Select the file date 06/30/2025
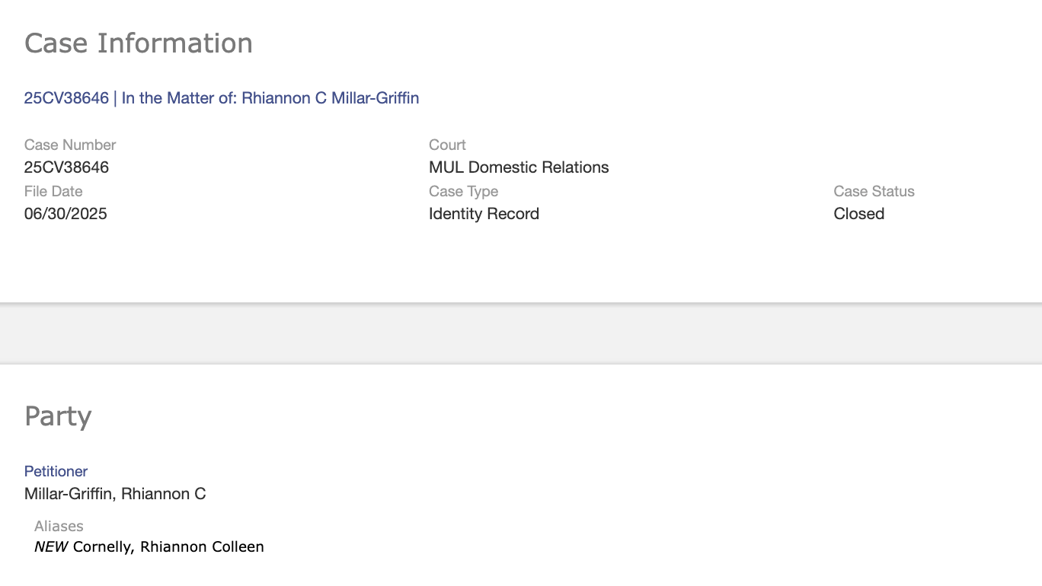The width and height of the screenshot is (1042, 586). coord(66,214)
